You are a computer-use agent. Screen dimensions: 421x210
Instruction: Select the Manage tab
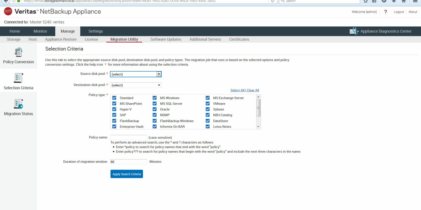68,31
